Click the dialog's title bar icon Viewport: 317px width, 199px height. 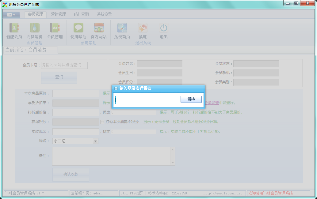(116, 88)
